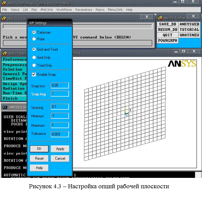Open TimeHist Postpro in Main Menu
The width and height of the screenshot is (202, 198).
pyautogui.click(x=14, y=79)
